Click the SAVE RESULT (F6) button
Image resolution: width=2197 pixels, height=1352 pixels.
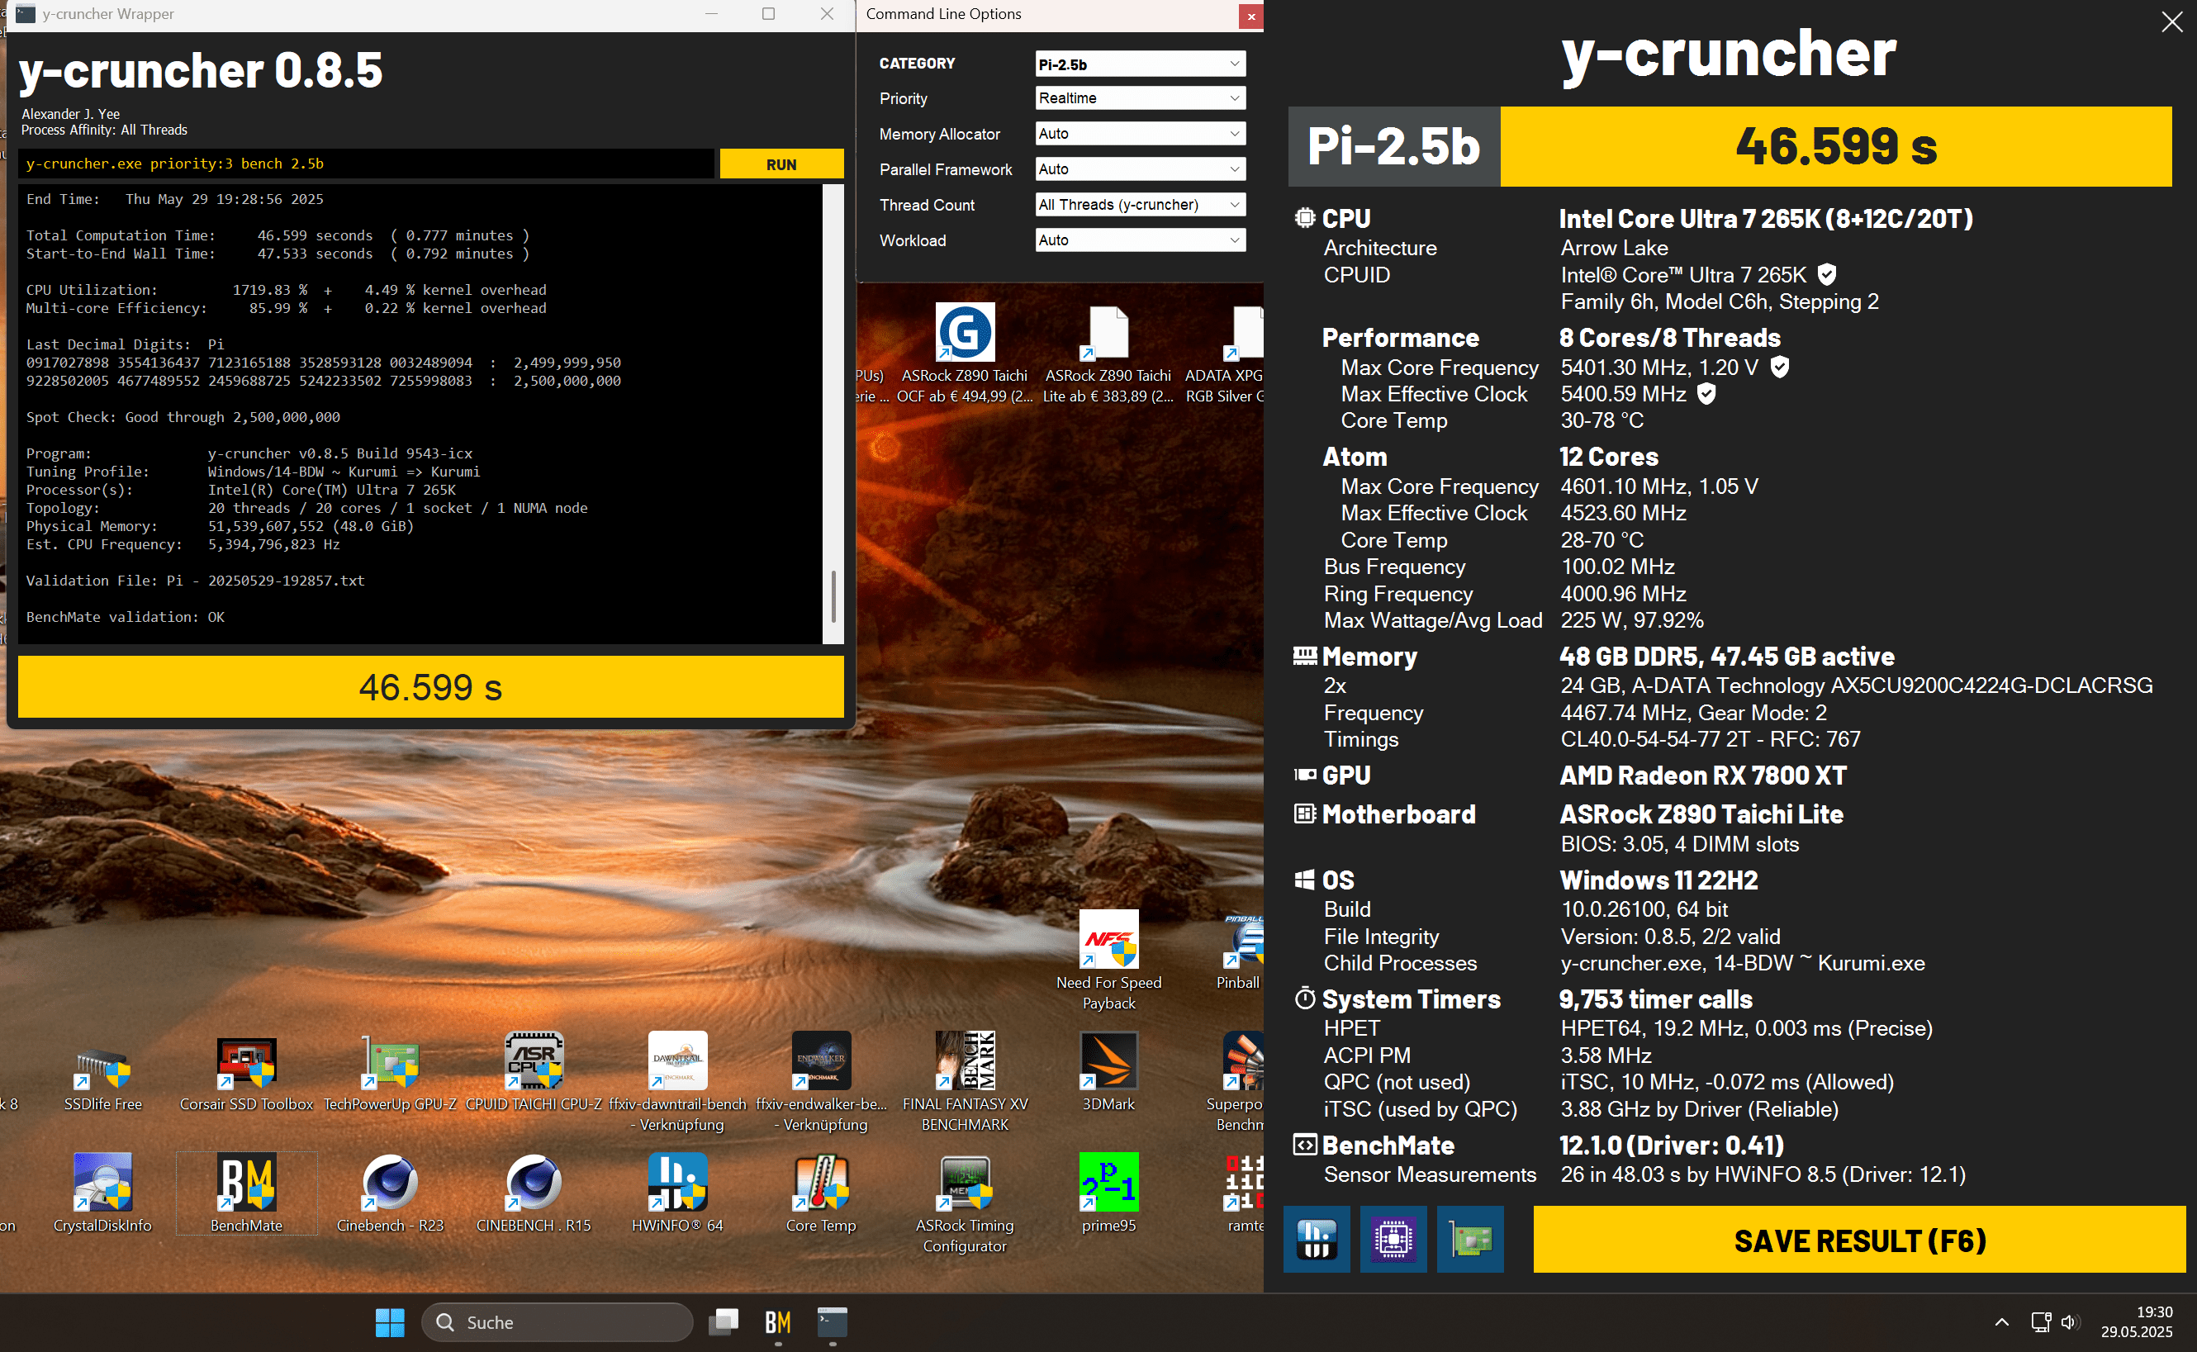[1858, 1241]
